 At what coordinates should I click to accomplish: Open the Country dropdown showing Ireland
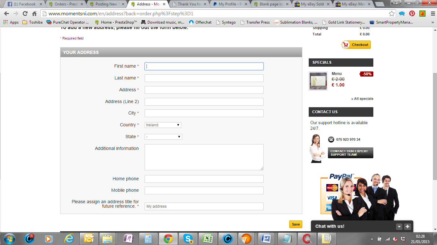tap(163, 125)
